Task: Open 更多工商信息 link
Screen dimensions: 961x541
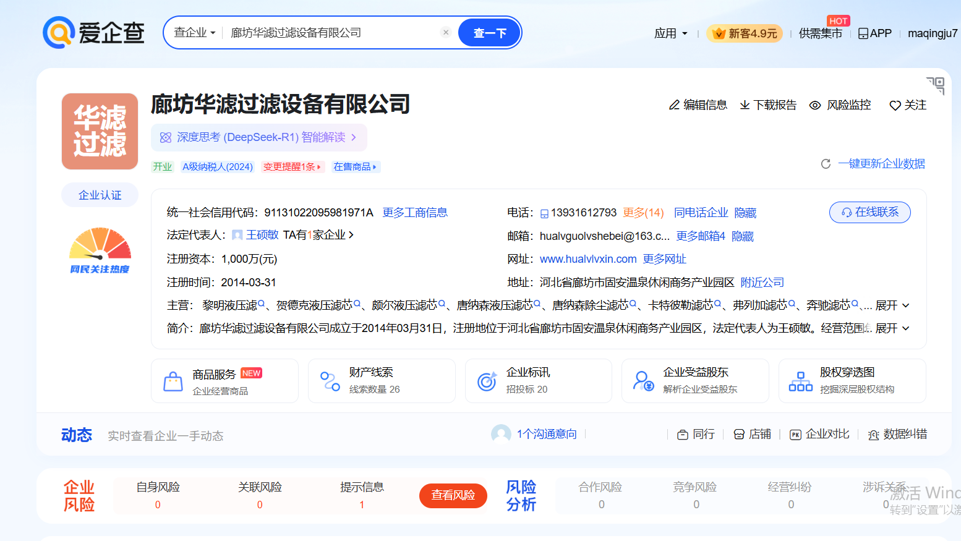Action: (415, 213)
